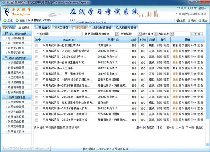Screen dimensions: 210x152
Task: Collapse the 学习培训管理 section header
Action: [17, 34]
